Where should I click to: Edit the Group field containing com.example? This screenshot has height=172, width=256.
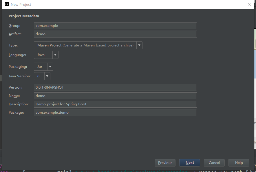coord(115,26)
